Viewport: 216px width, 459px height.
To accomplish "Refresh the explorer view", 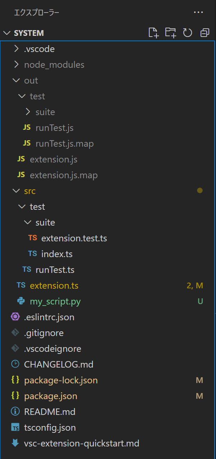I will point(187,33).
